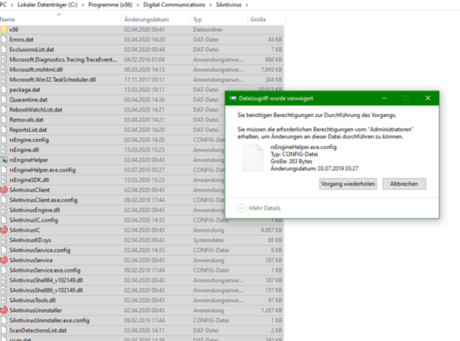The width and height of the screenshot is (460, 341).
Task: Expand chevron after Programme (x86) breadcrumb
Action: 138,5
